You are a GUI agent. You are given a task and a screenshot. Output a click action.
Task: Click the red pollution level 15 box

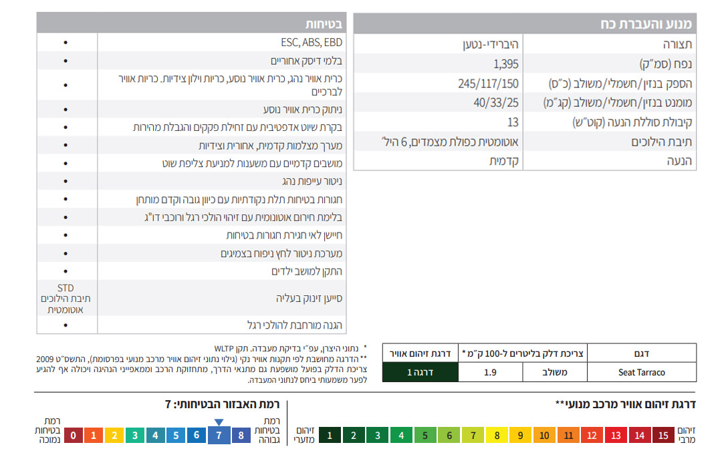(x=663, y=435)
